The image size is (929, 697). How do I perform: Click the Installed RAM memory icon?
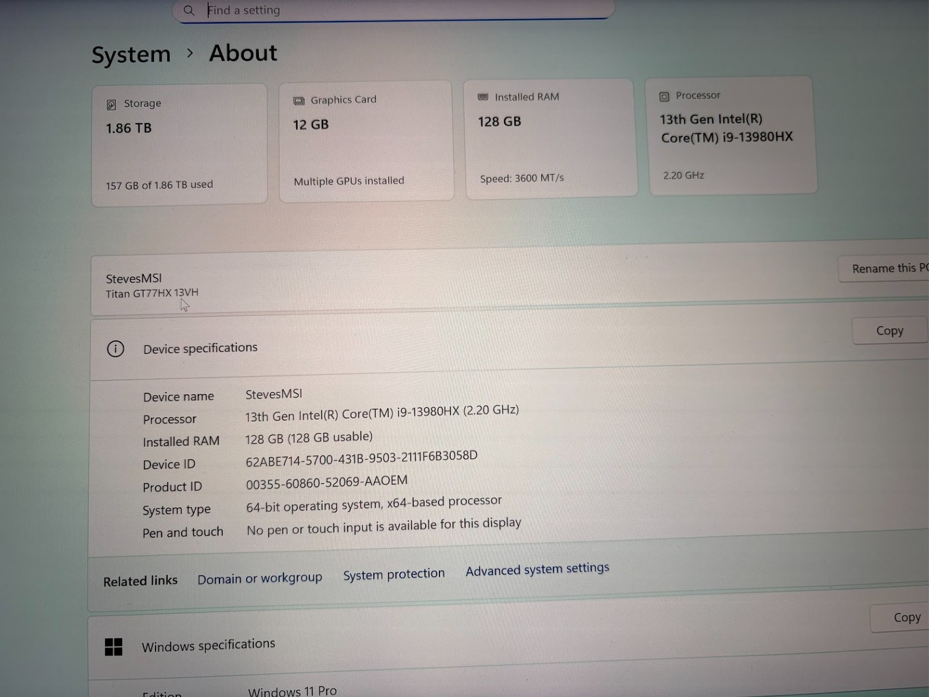482,97
